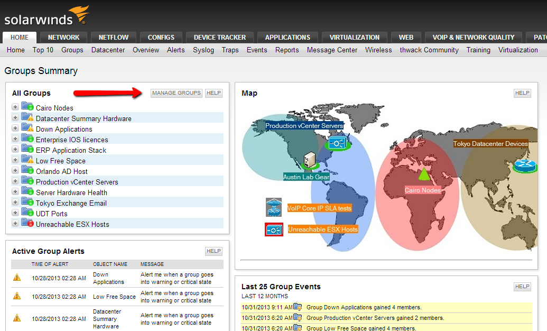This screenshot has height=331, width=547.
Task: Select the VIRTUALIZATION tab
Action: click(x=355, y=38)
